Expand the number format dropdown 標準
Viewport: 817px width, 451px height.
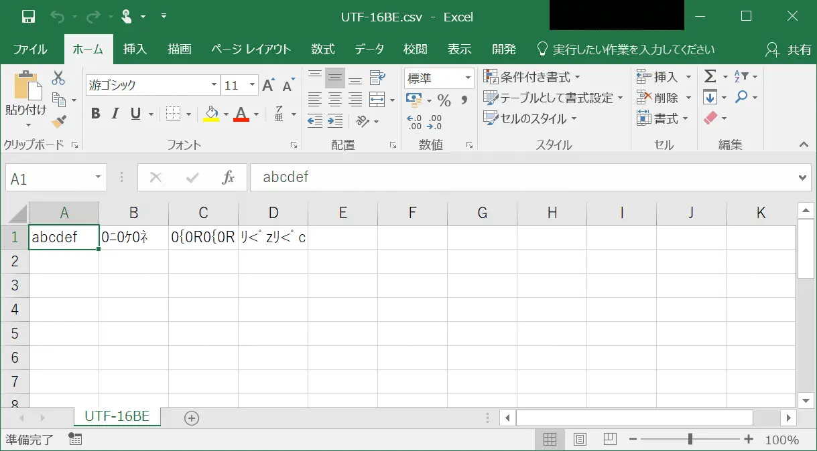[468, 78]
